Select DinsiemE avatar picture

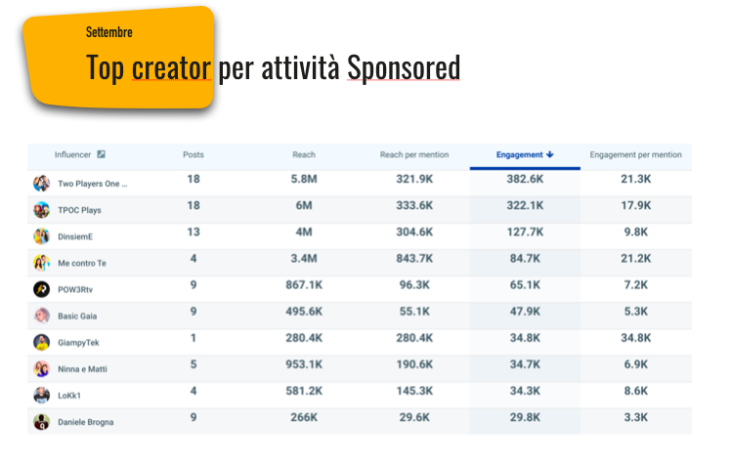click(x=42, y=236)
